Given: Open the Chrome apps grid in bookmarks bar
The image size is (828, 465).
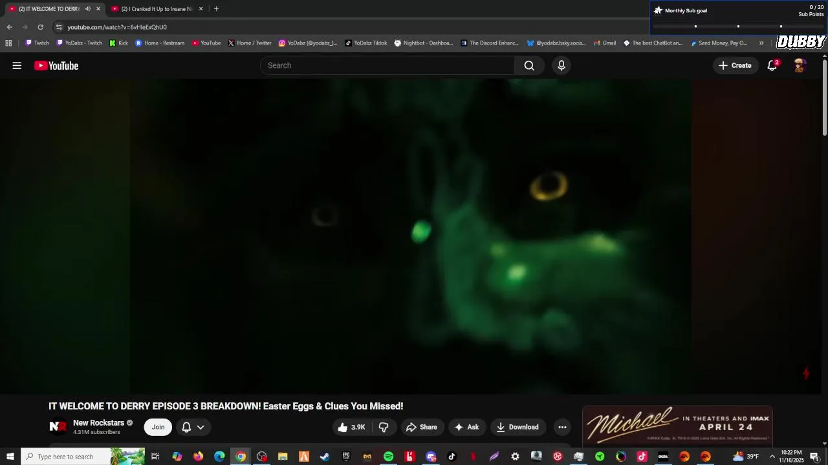Looking at the screenshot, I should coord(8,43).
